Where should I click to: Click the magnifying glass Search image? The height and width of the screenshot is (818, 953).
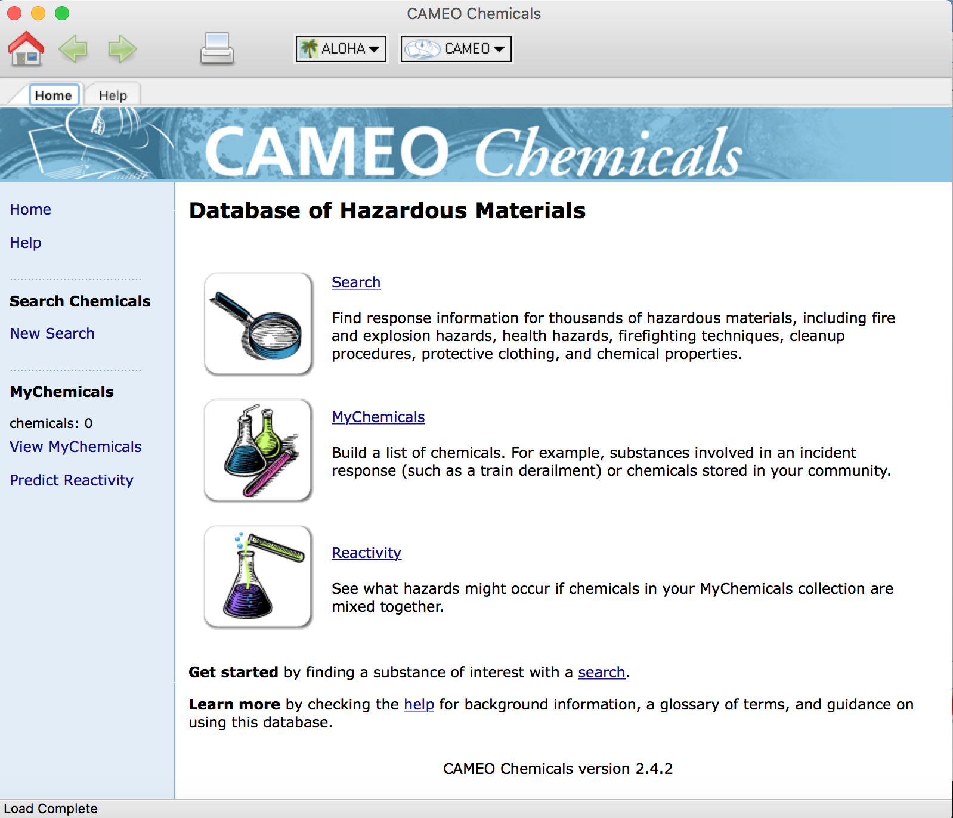pos(258,324)
